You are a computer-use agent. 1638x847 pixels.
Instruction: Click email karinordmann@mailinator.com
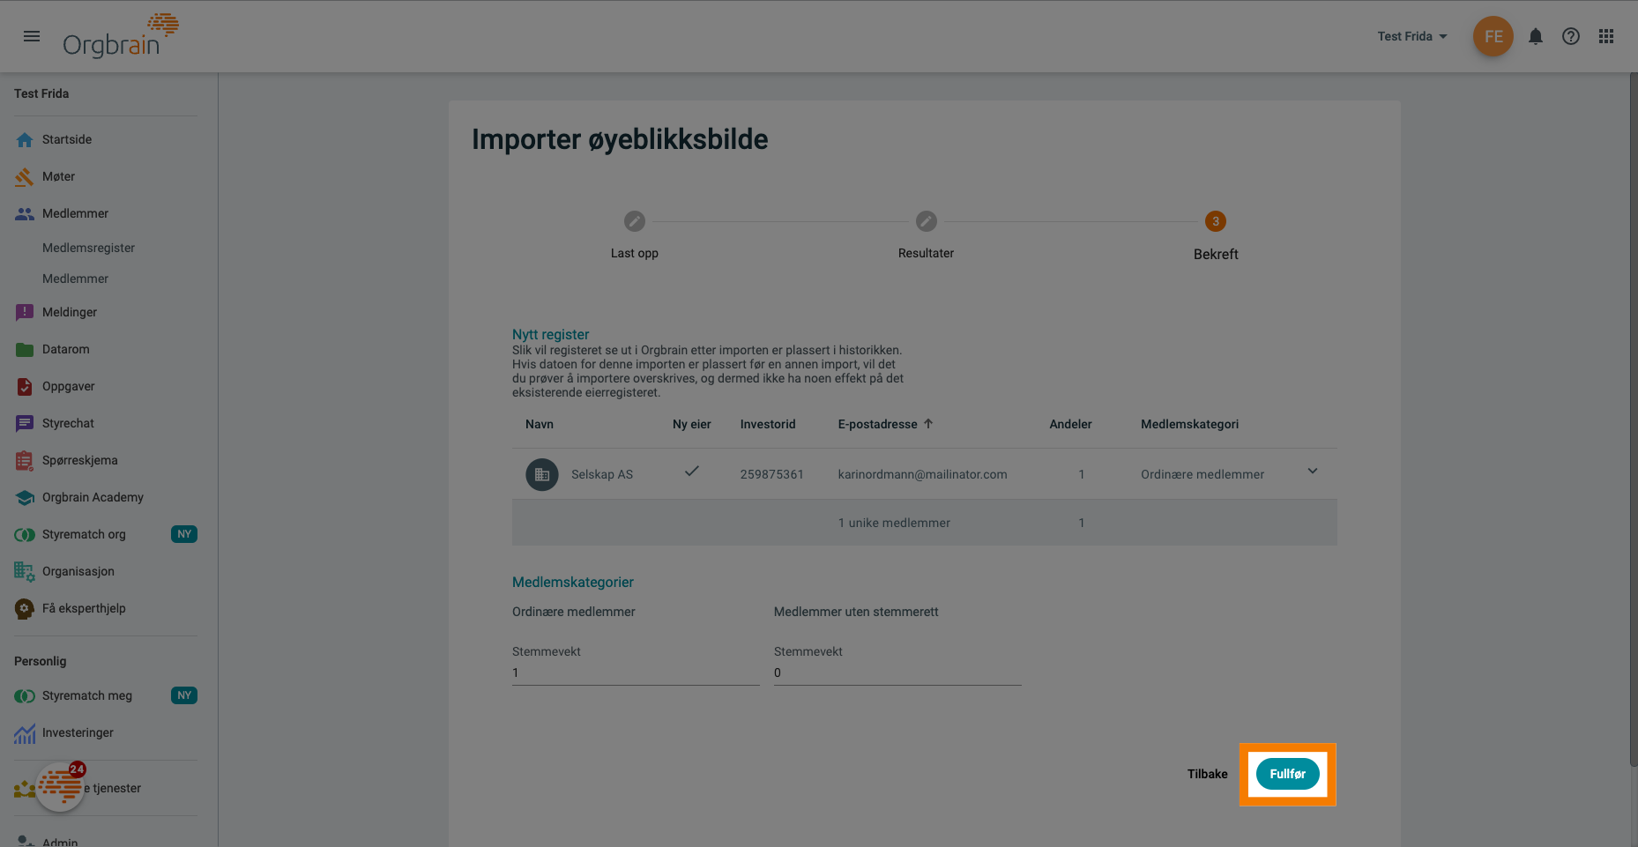point(922,474)
